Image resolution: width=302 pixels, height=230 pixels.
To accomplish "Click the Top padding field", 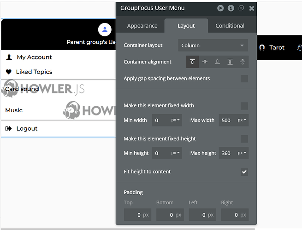I will pos(137,215).
